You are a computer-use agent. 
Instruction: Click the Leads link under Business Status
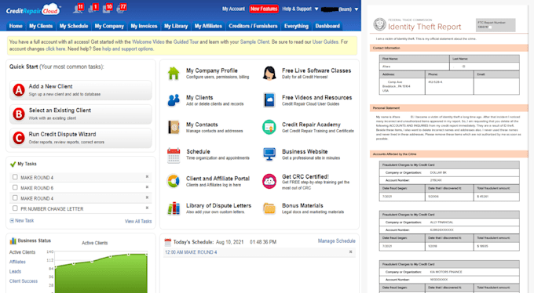pyautogui.click(x=16, y=271)
